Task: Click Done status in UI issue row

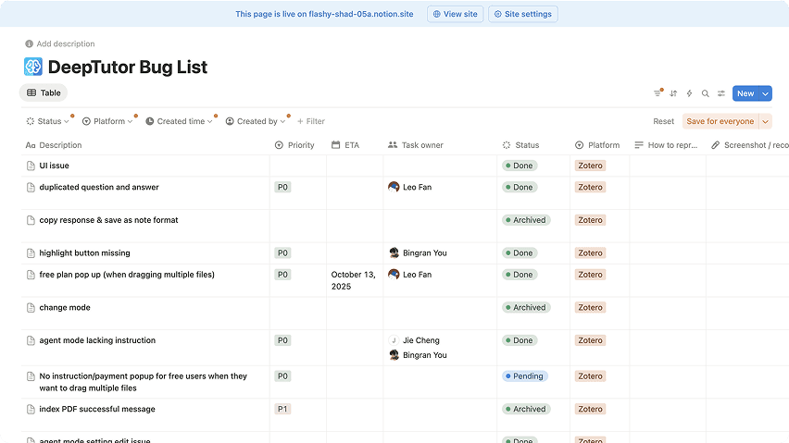Action: click(520, 166)
